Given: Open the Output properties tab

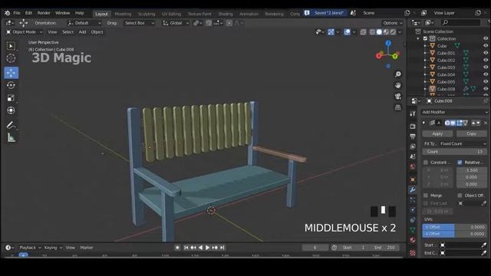Looking at the screenshot, I should point(413,136).
